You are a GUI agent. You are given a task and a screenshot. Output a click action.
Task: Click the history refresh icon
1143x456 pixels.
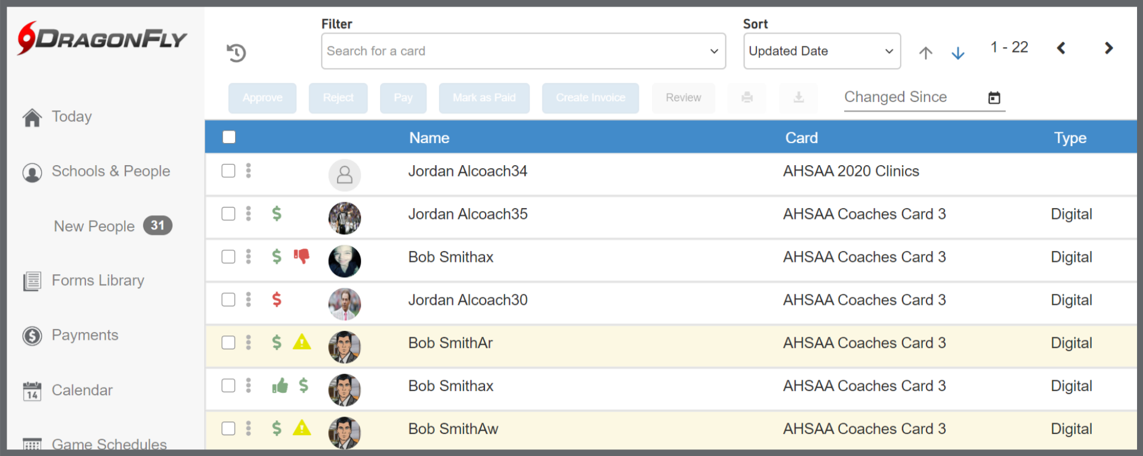[236, 52]
